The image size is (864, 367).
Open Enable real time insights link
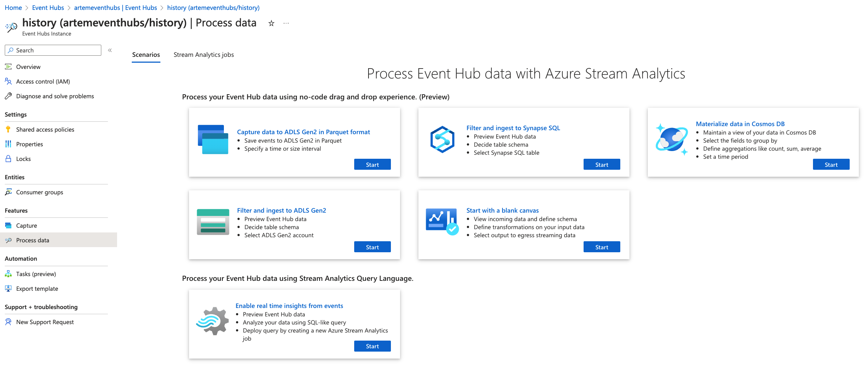[289, 306]
